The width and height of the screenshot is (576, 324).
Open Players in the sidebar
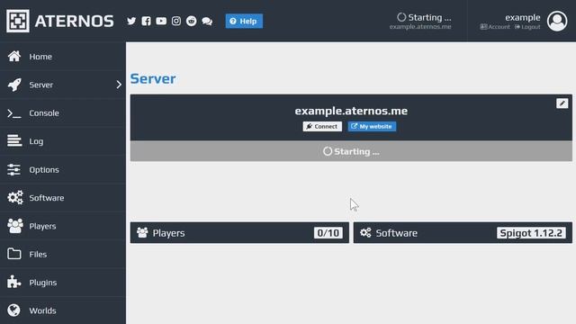click(x=63, y=226)
